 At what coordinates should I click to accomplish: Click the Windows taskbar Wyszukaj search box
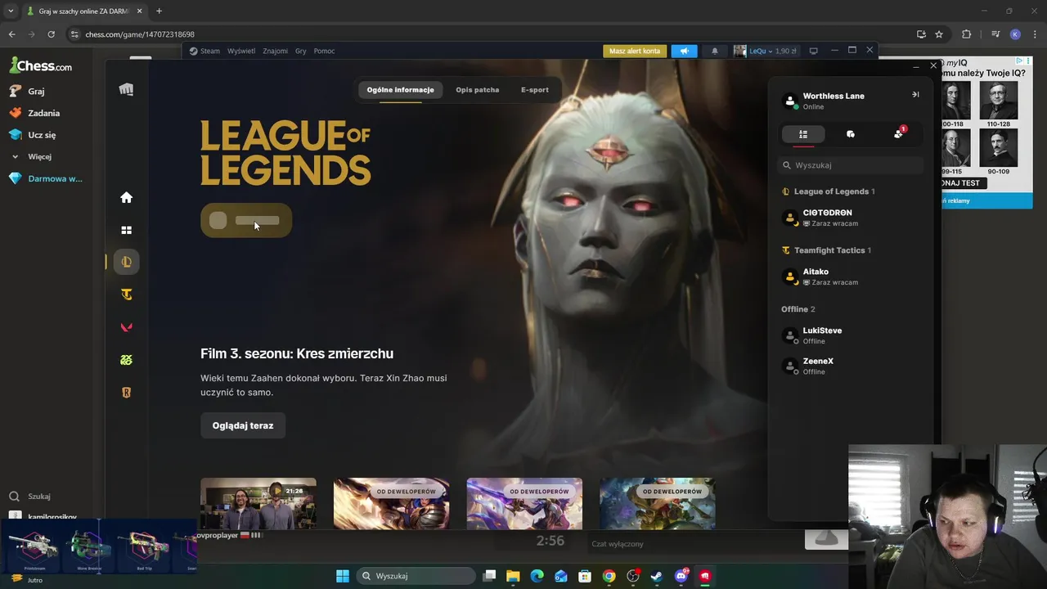(x=416, y=576)
